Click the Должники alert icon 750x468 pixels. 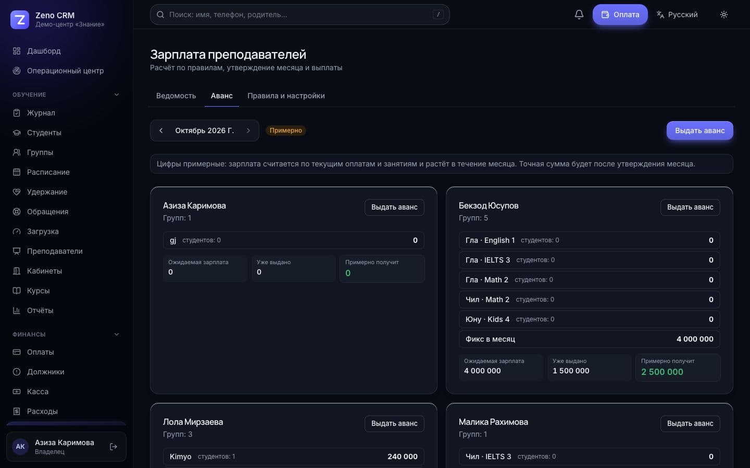pos(17,372)
